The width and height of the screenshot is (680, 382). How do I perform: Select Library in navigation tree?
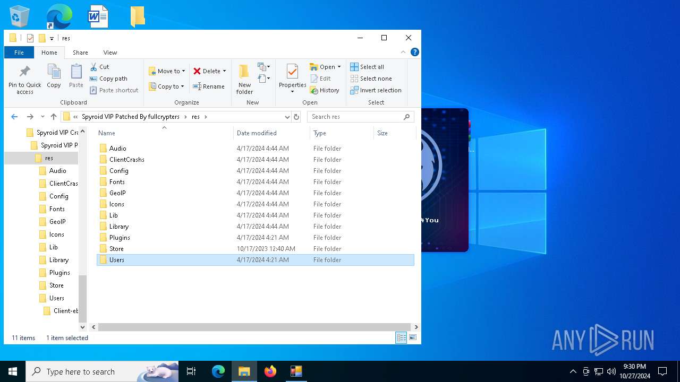58,260
